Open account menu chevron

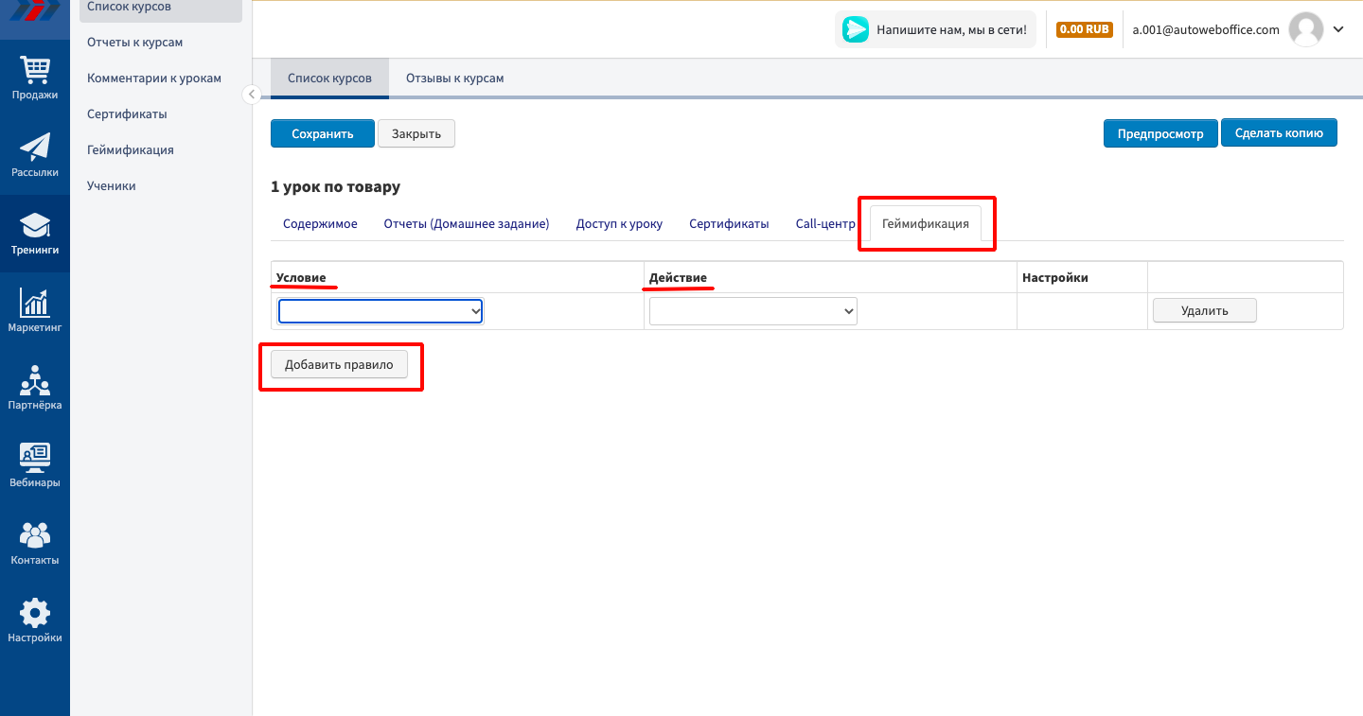[1338, 29]
